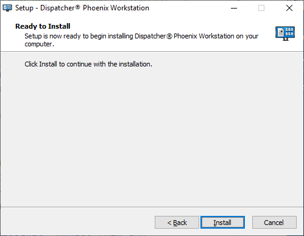Click the empty gray wizard body area

click(152, 134)
